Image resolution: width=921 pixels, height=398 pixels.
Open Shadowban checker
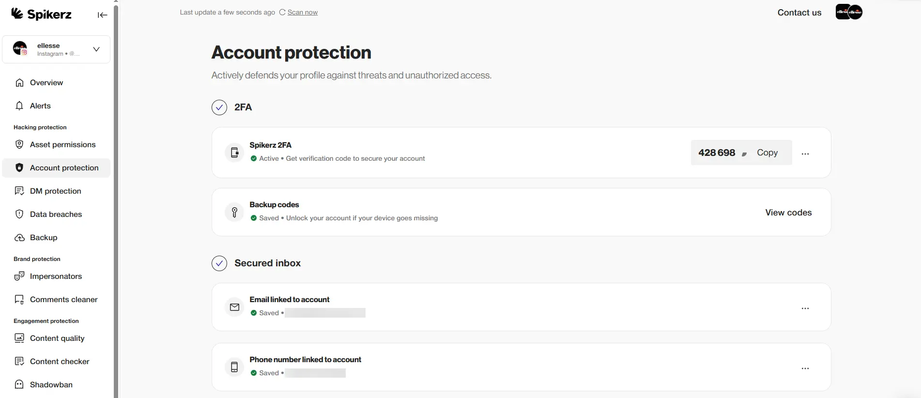coord(50,384)
